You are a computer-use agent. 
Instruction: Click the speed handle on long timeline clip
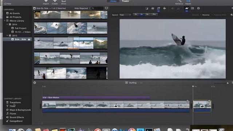point(187,101)
